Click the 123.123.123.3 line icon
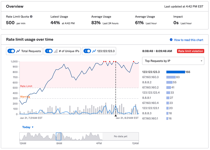The width and height of the screenshot is (210, 150). pyautogui.click(x=94, y=51)
